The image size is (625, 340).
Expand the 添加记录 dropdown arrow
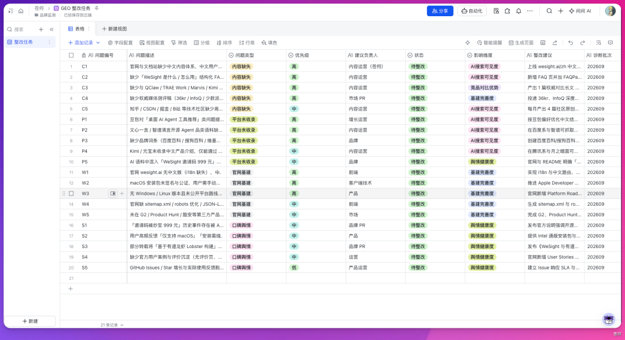point(98,43)
